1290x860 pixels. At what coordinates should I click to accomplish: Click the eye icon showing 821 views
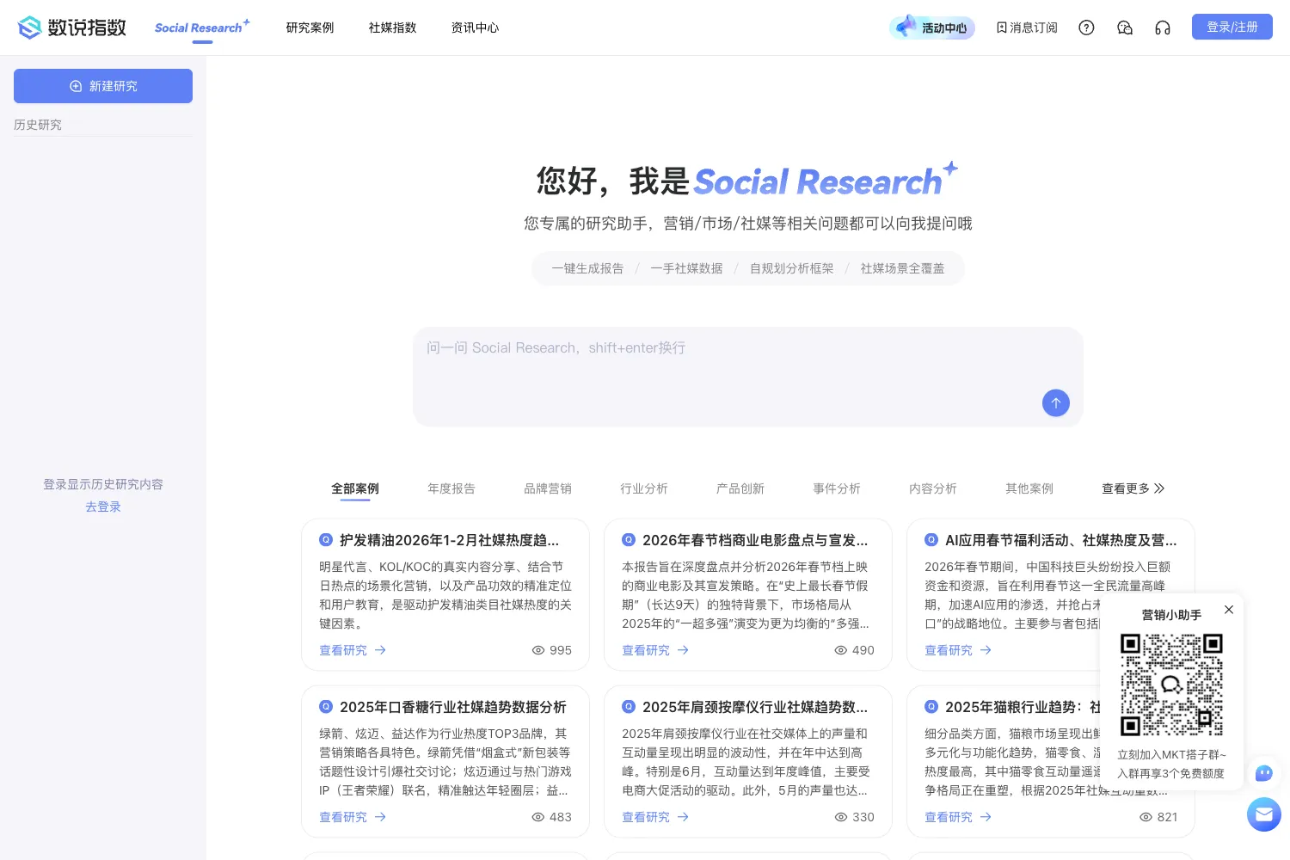coord(1146,817)
